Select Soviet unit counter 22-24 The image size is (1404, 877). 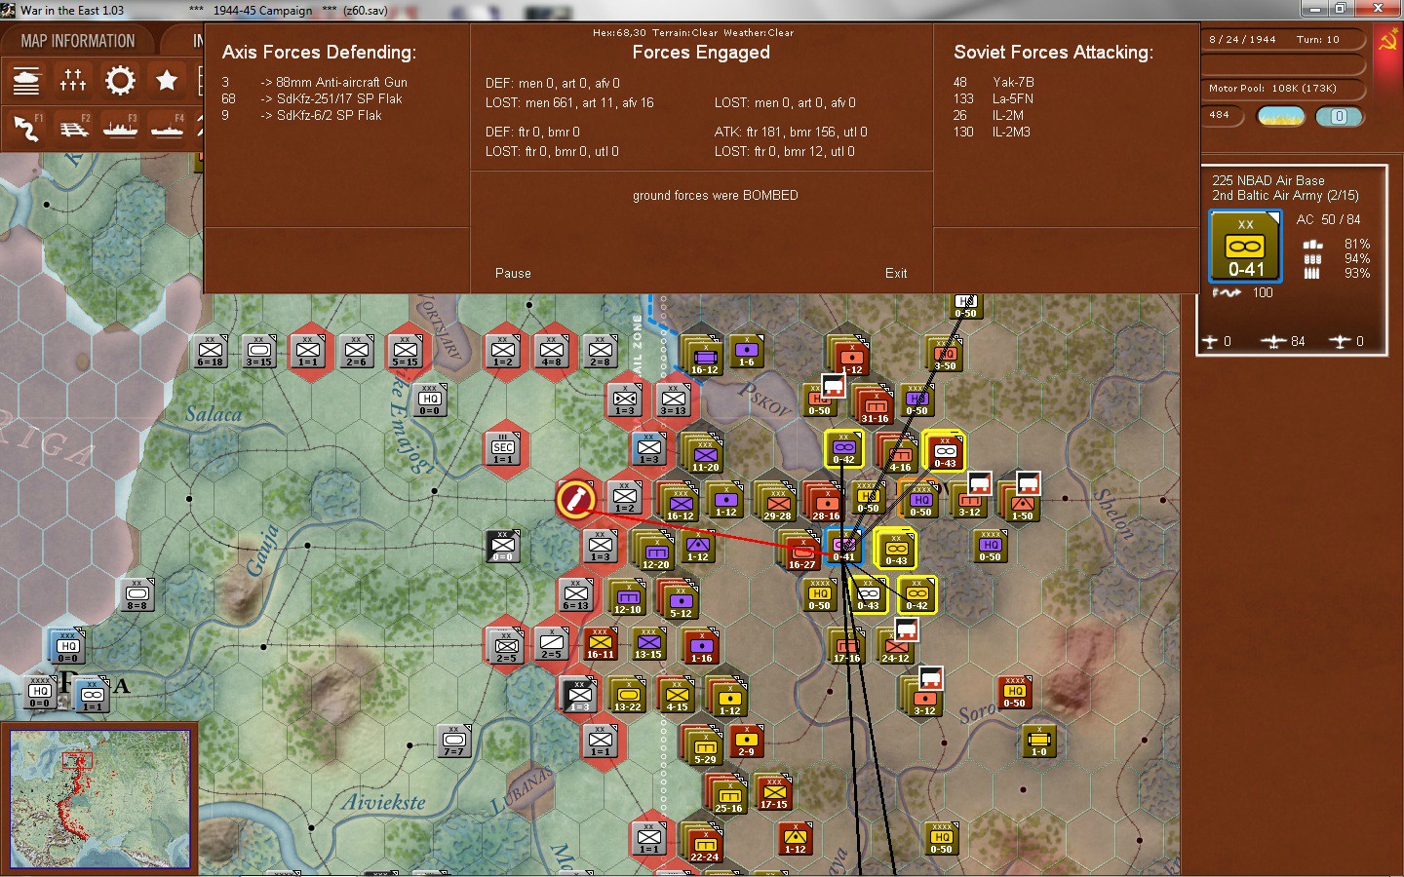[705, 845]
